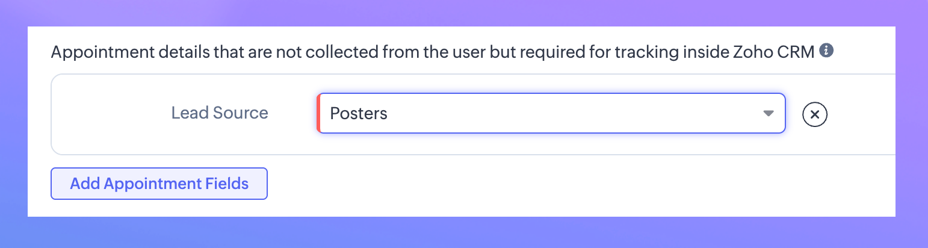Click the circled X delete icon

click(815, 114)
